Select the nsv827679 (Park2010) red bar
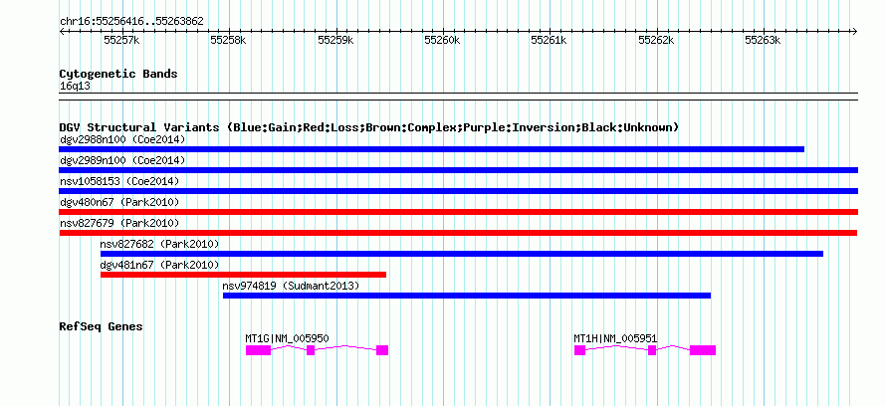 (458, 233)
